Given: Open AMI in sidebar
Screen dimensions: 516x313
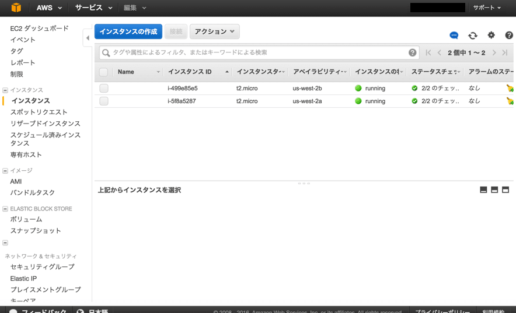Looking at the screenshot, I should point(16,181).
